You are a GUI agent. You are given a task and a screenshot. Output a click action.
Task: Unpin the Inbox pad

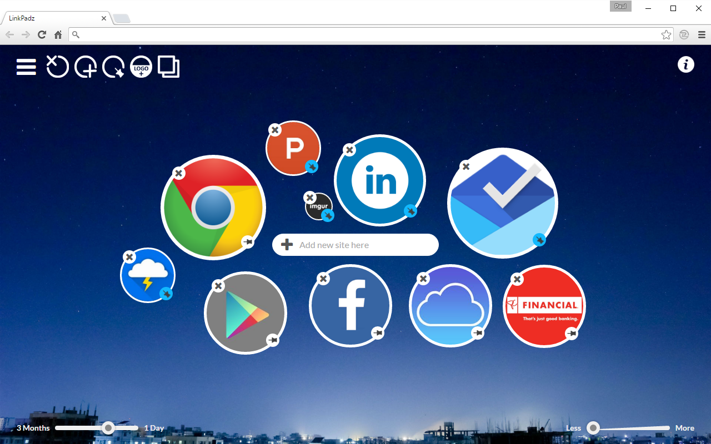[x=539, y=240]
